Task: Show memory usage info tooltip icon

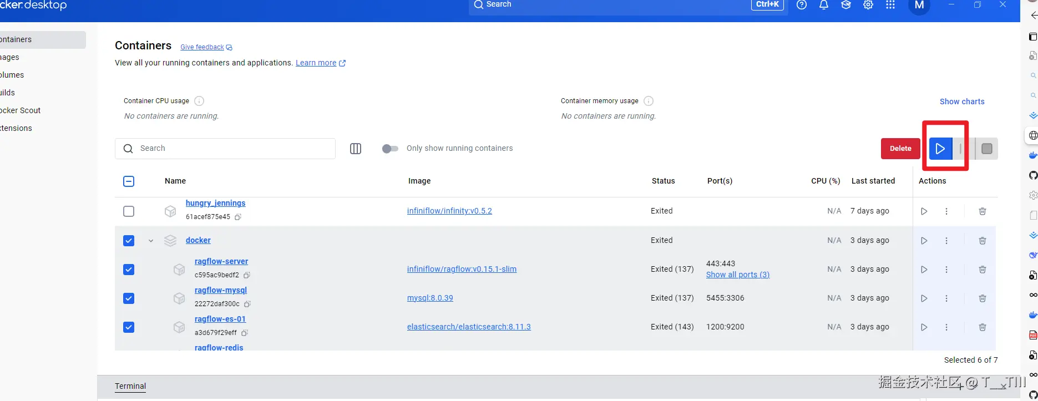Action: [649, 101]
